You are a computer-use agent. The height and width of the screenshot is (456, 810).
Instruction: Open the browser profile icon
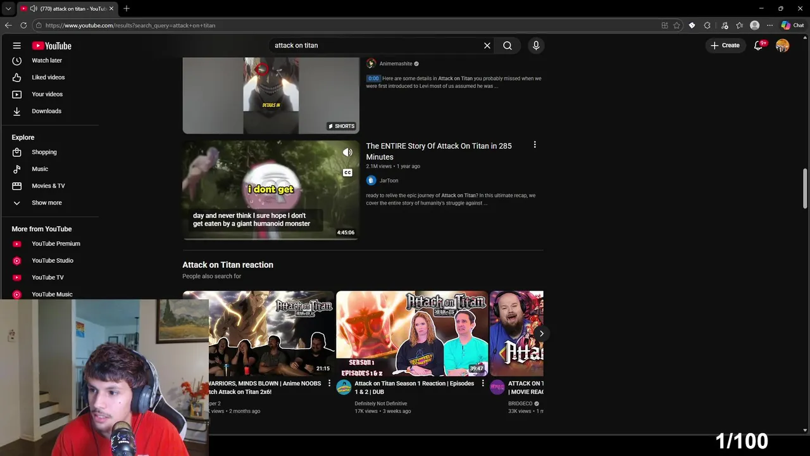pos(754,25)
